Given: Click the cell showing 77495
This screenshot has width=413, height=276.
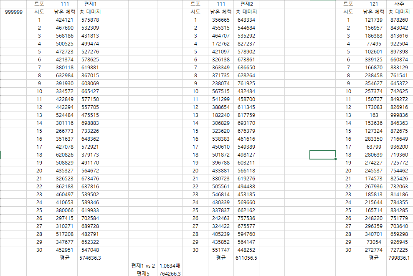Looking at the screenshot, I should [373, 43].
